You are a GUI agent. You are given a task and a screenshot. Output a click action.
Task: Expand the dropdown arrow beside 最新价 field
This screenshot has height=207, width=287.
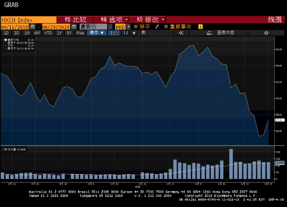110,27
